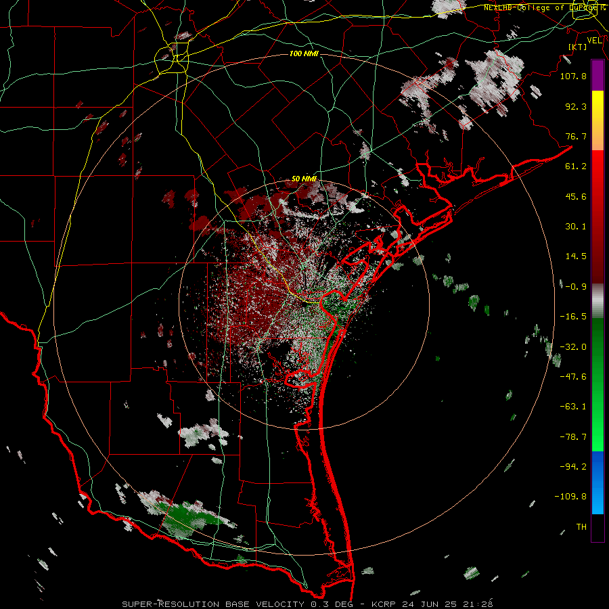Click the 14.5 value on velocity scale
Viewport: 609px width, 609px height.
click(x=576, y=256)
